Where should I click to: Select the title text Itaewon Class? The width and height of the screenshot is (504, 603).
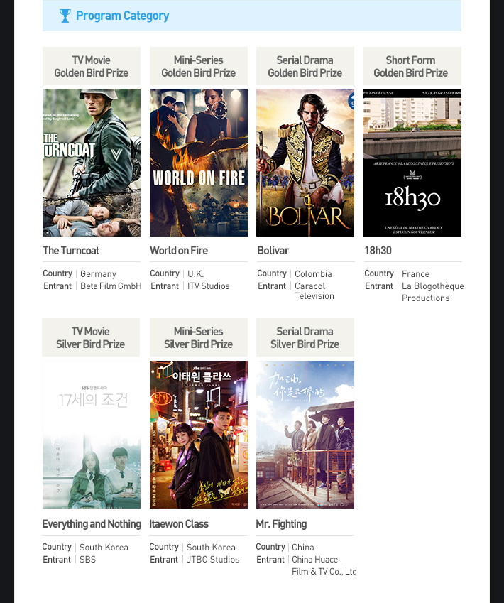click(179, 524)
